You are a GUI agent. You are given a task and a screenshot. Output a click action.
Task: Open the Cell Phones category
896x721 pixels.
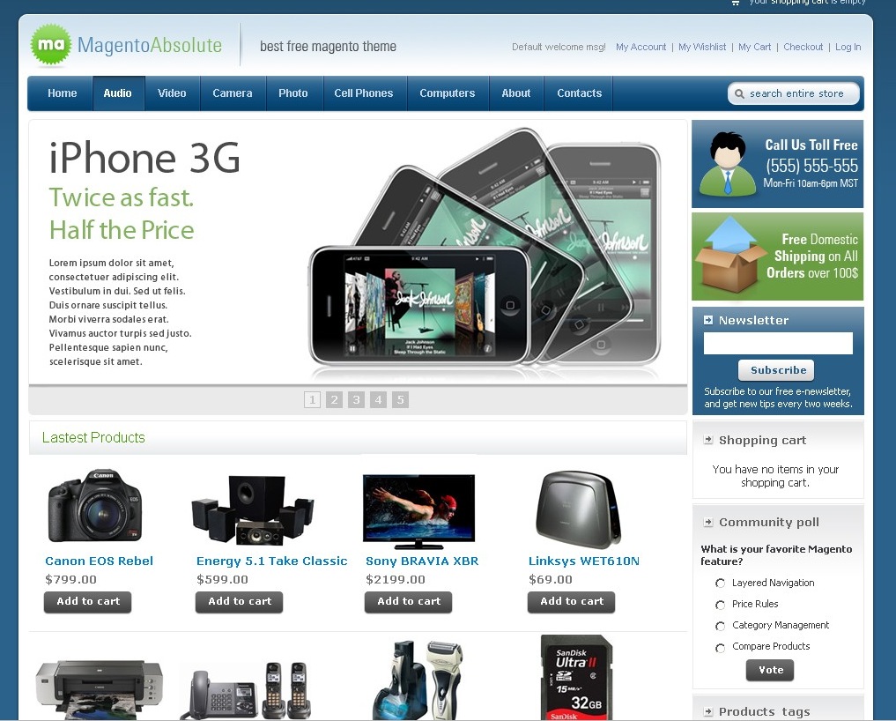[364, 93]
